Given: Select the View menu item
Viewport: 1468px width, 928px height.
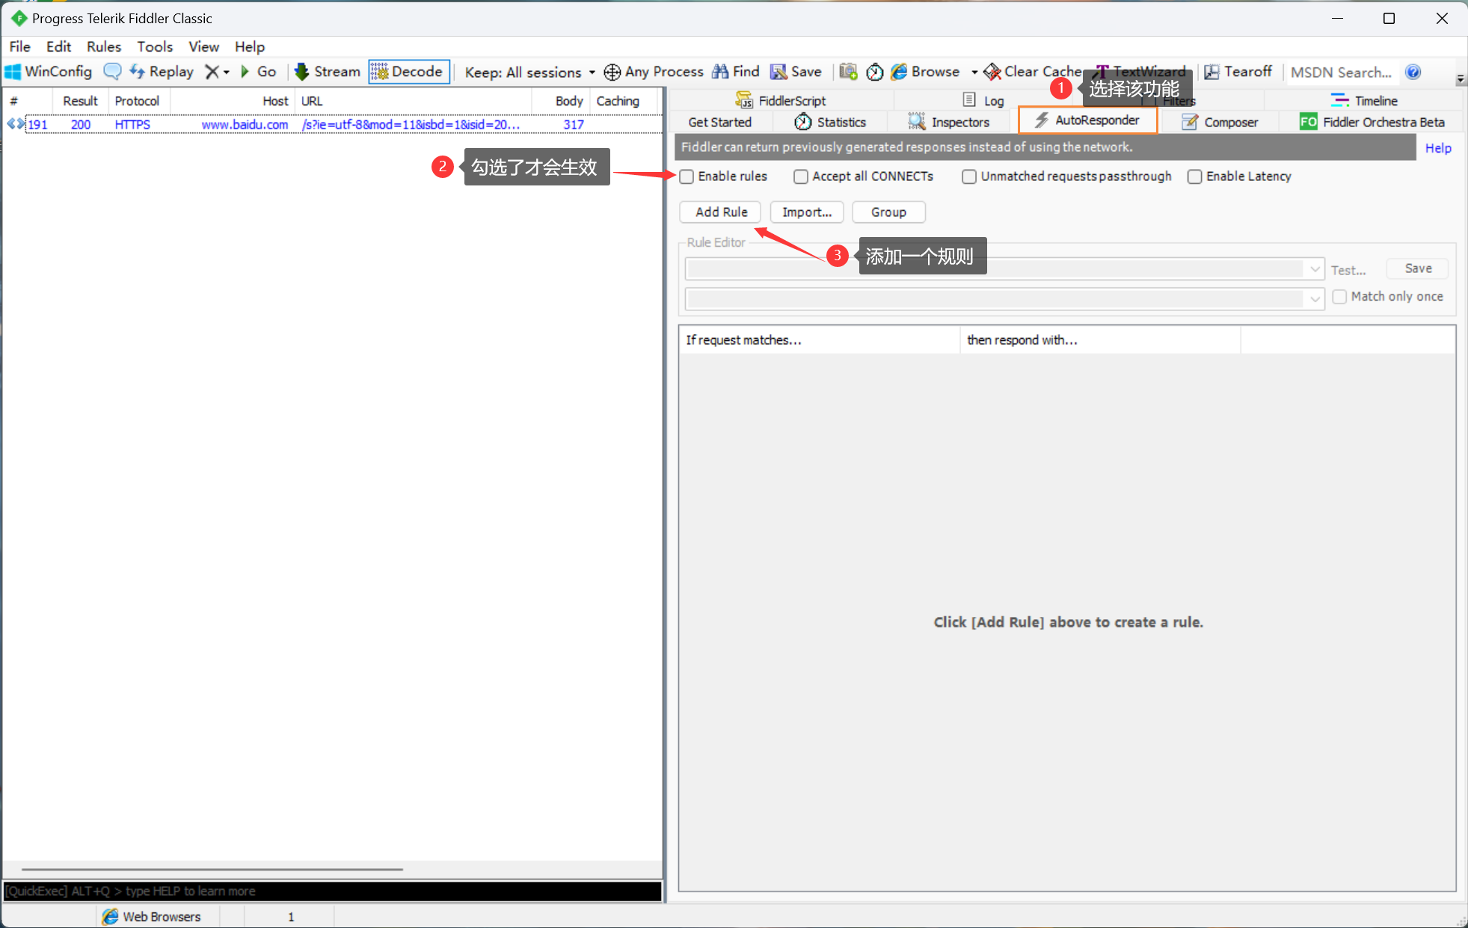Looking at the screenshot, I should point(203,46).
